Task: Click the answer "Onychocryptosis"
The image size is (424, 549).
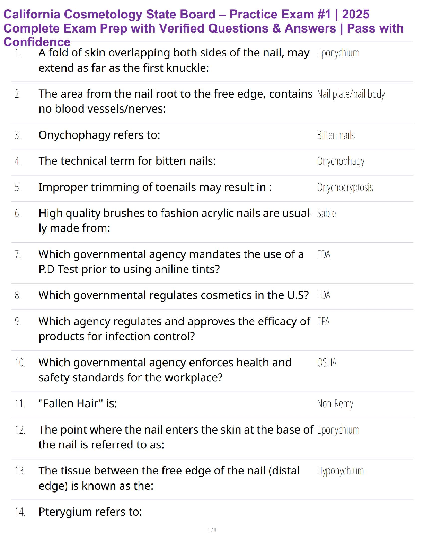Action: click(x=345, y=188)
